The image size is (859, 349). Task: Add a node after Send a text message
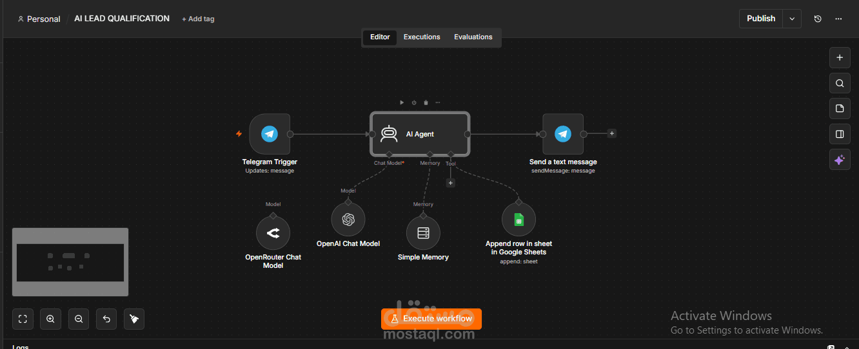tap(612, 134)
